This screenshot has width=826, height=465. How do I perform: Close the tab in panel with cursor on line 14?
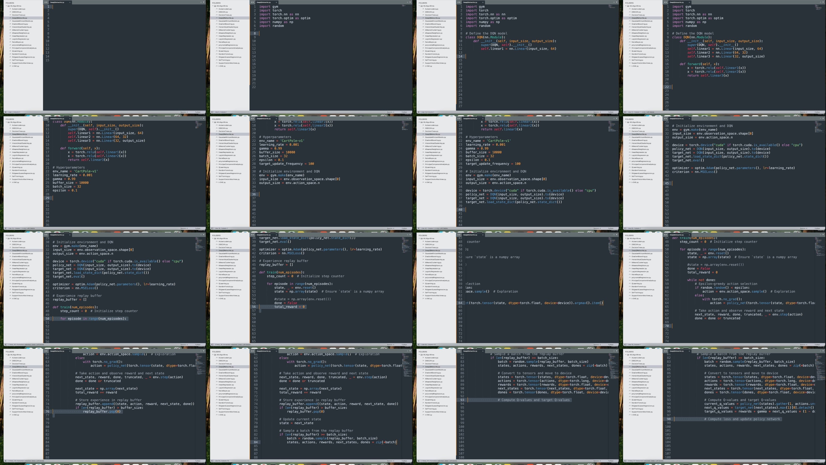pyautogui.click(x=483, y=2)
